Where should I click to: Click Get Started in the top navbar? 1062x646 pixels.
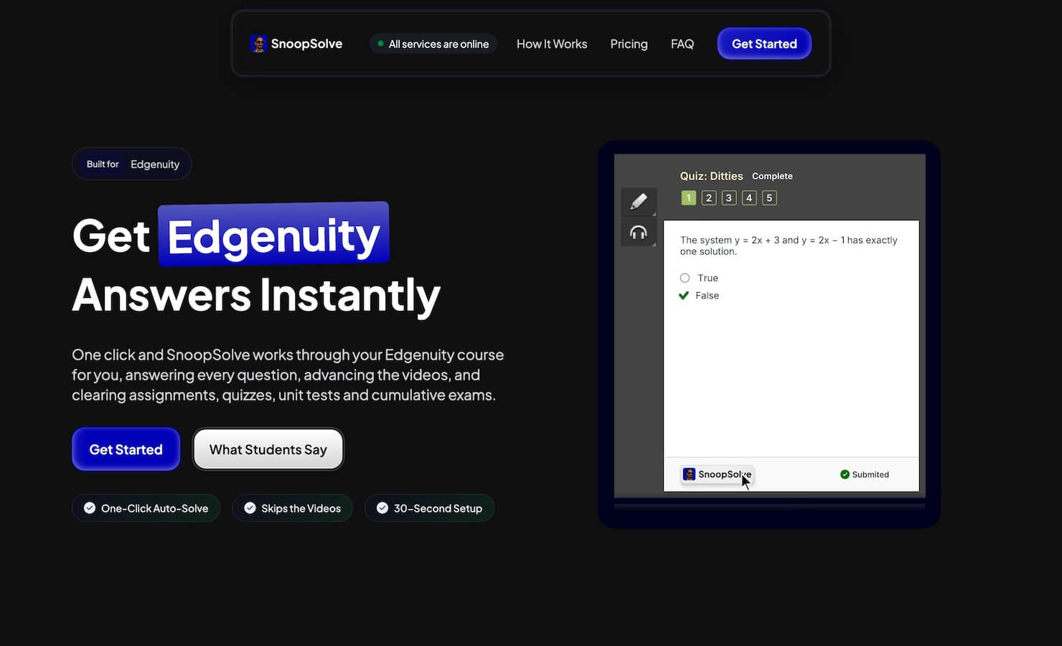coord(764,44)
